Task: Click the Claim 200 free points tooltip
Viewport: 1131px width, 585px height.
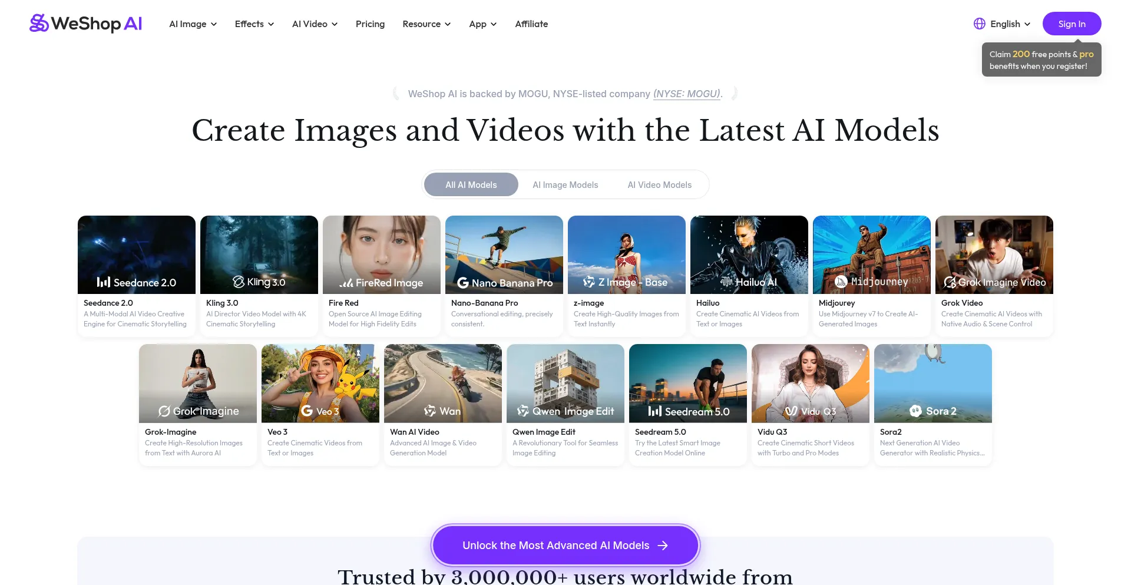Action: tap(1041, 60)
